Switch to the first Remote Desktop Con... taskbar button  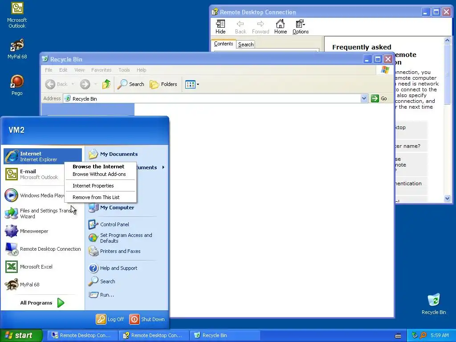[x=82, y=335]
